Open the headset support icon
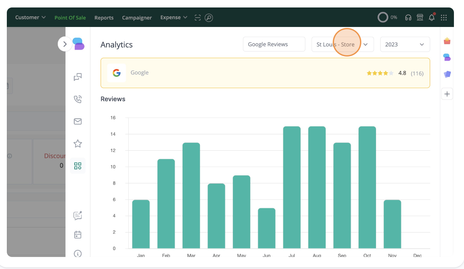Viewport: 464px width, 269px height. coord(408,18)
